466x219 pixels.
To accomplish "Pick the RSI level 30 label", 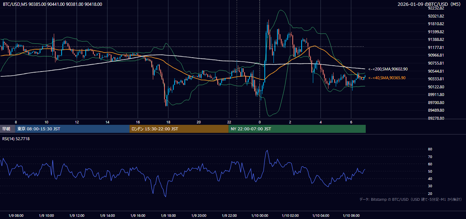I will [430, 186].
